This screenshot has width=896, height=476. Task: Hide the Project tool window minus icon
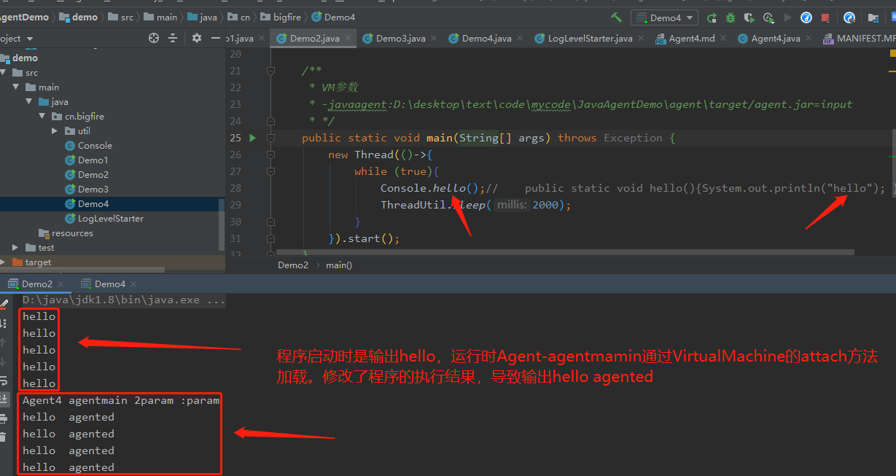click(215, 38)
